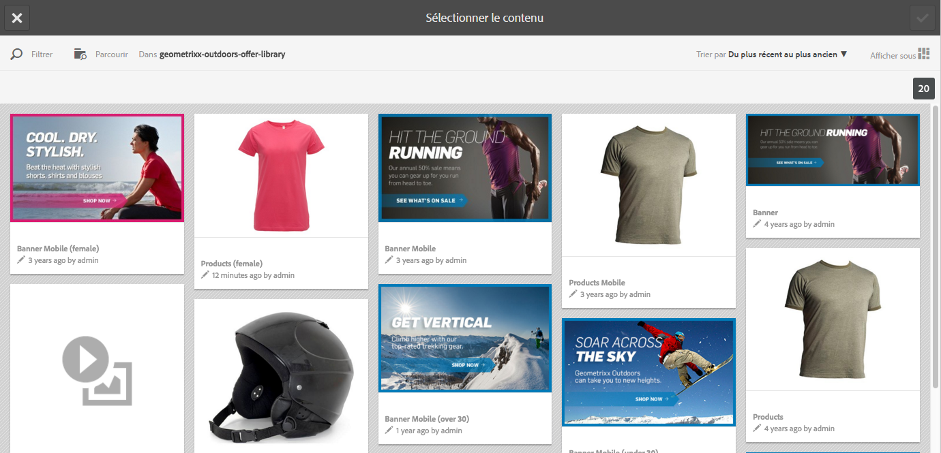
Task: Click pencil icon under Products 4 years ago
Action: [757, 428]
